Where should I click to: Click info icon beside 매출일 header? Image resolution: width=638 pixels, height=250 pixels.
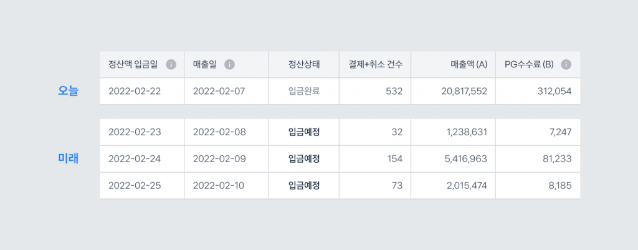pyautogui.click(x=230, y=64)
